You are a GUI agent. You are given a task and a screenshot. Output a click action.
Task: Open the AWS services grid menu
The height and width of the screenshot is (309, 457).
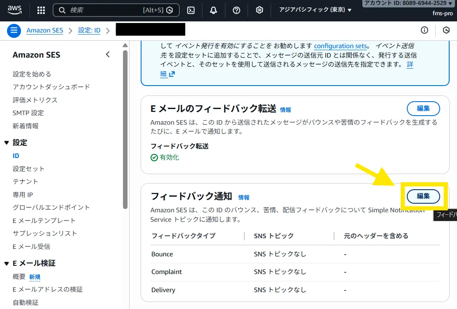click(x=41, y=10)
